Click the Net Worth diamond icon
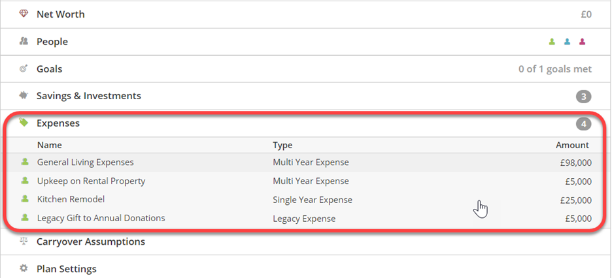 [24, 14]
